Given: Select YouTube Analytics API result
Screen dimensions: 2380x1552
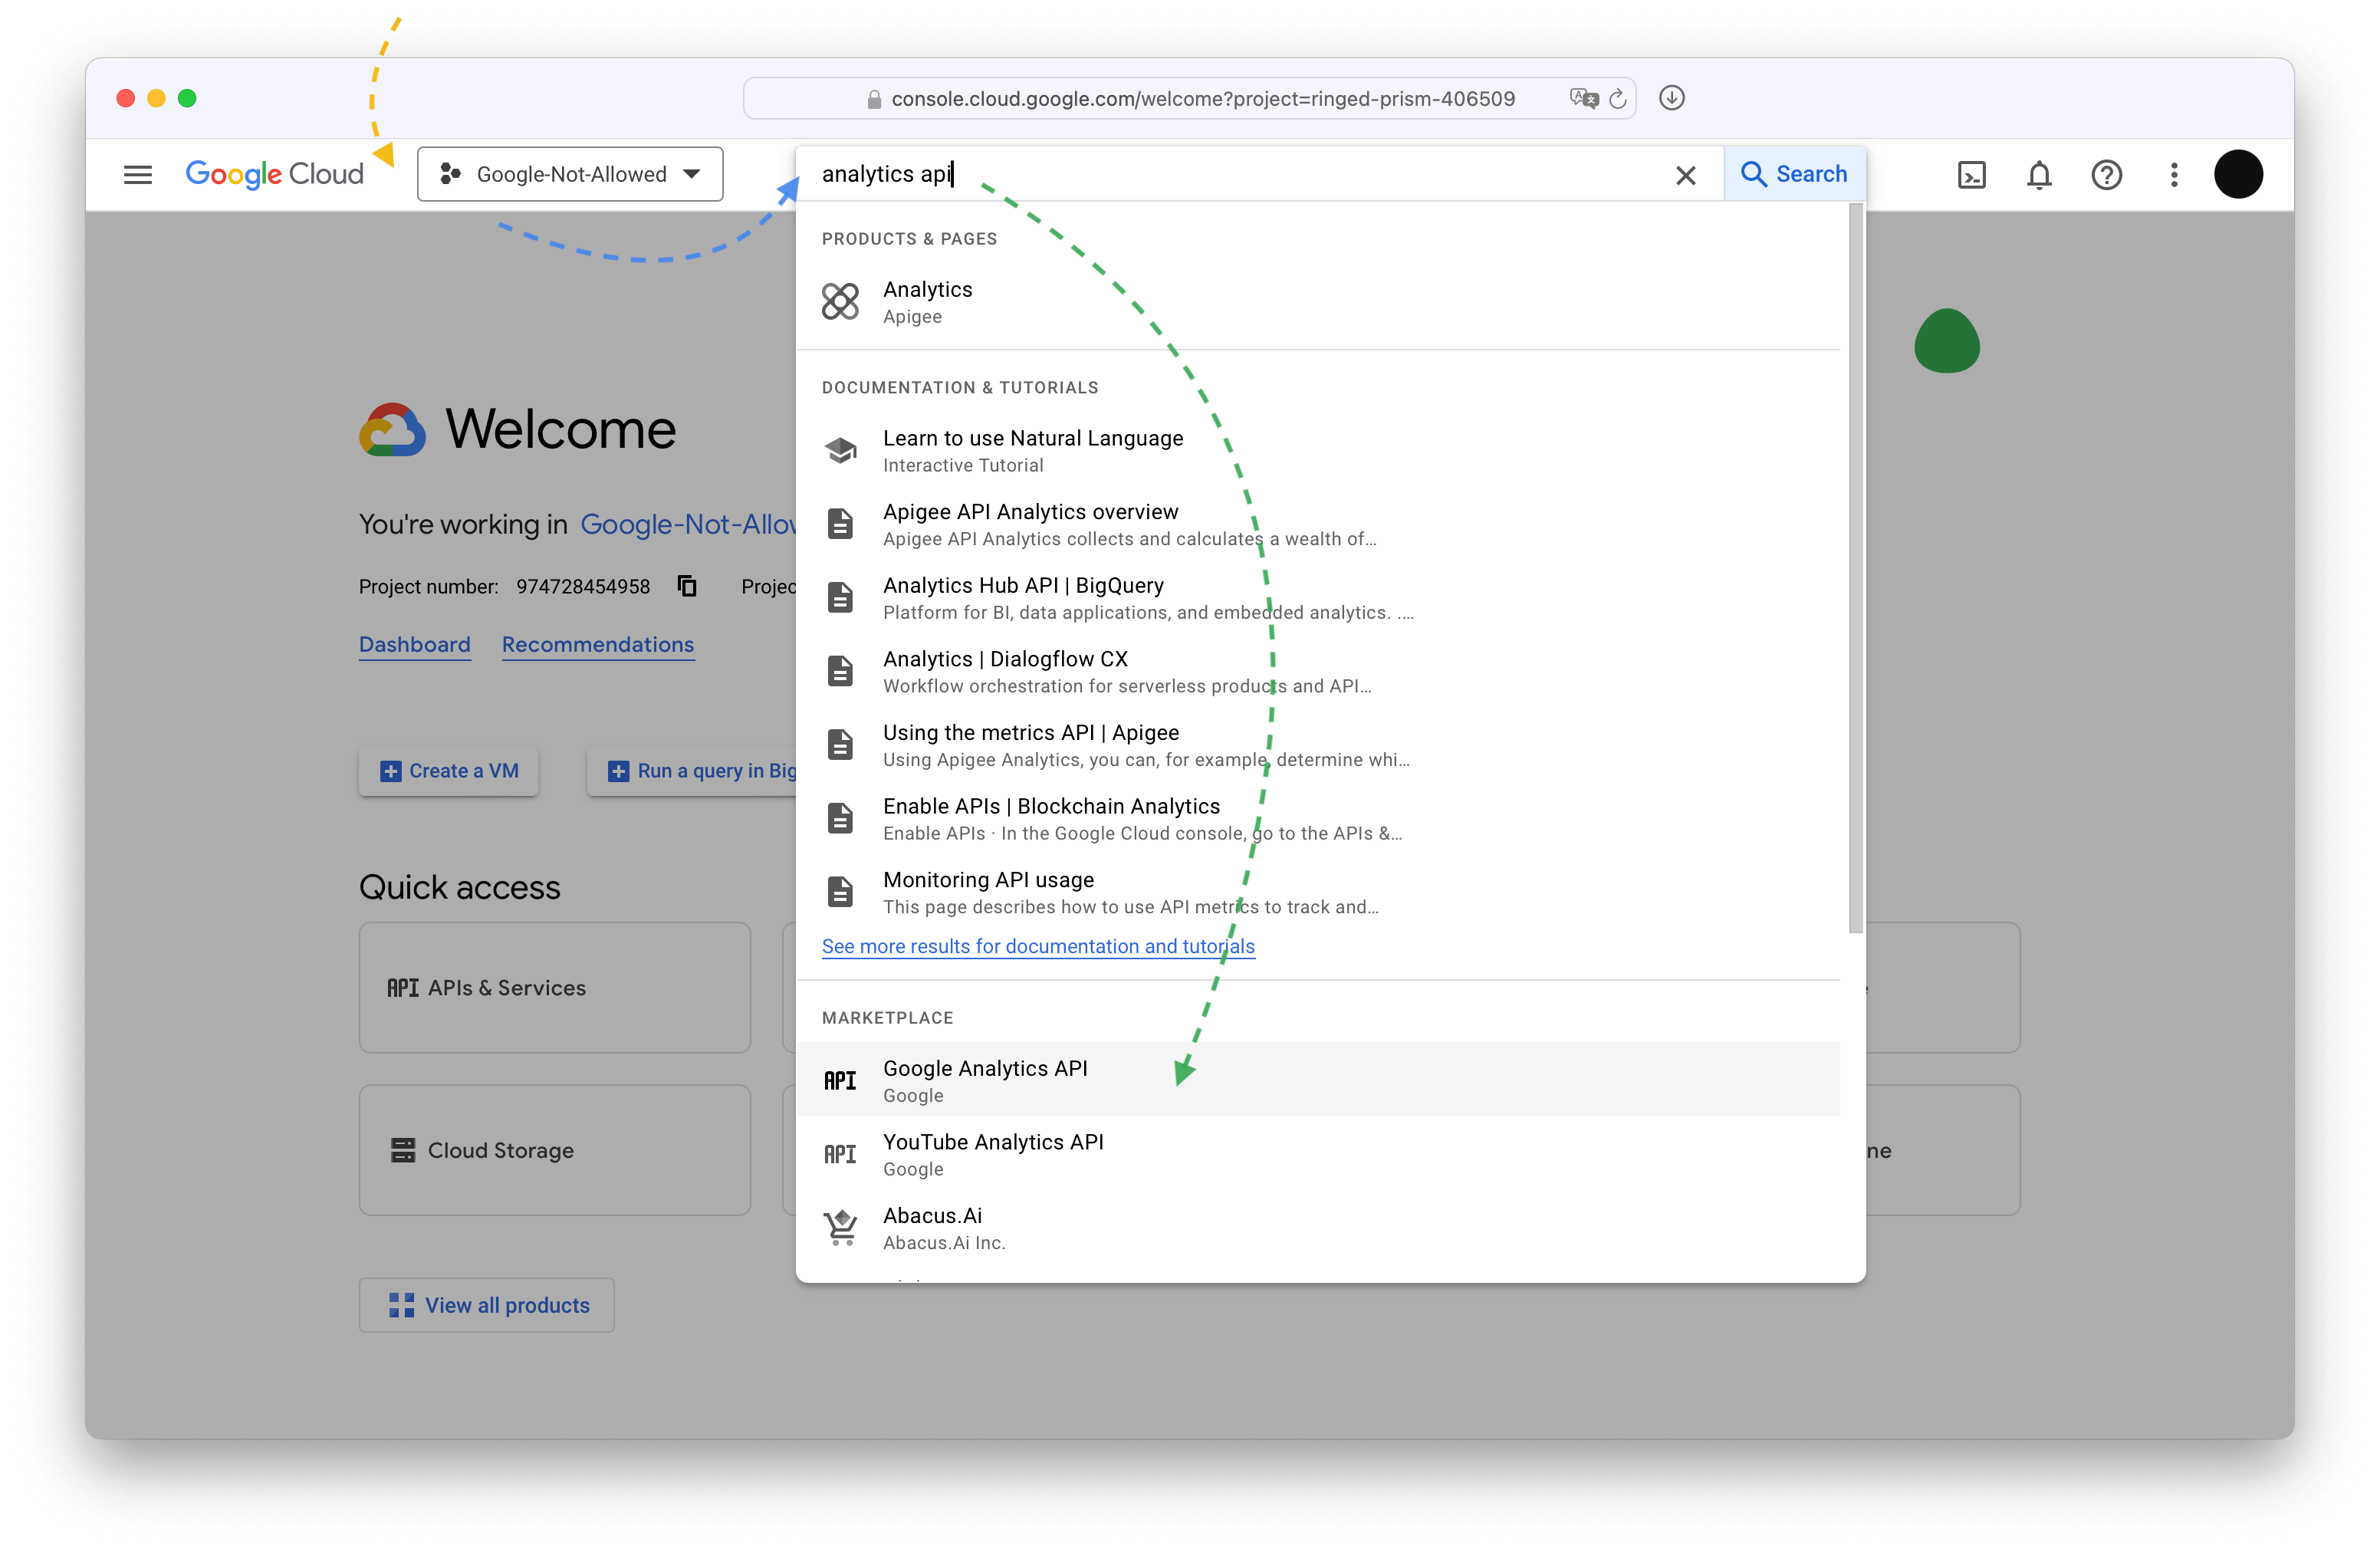Looking at the screenshot, I should (x=993, y=1154).
